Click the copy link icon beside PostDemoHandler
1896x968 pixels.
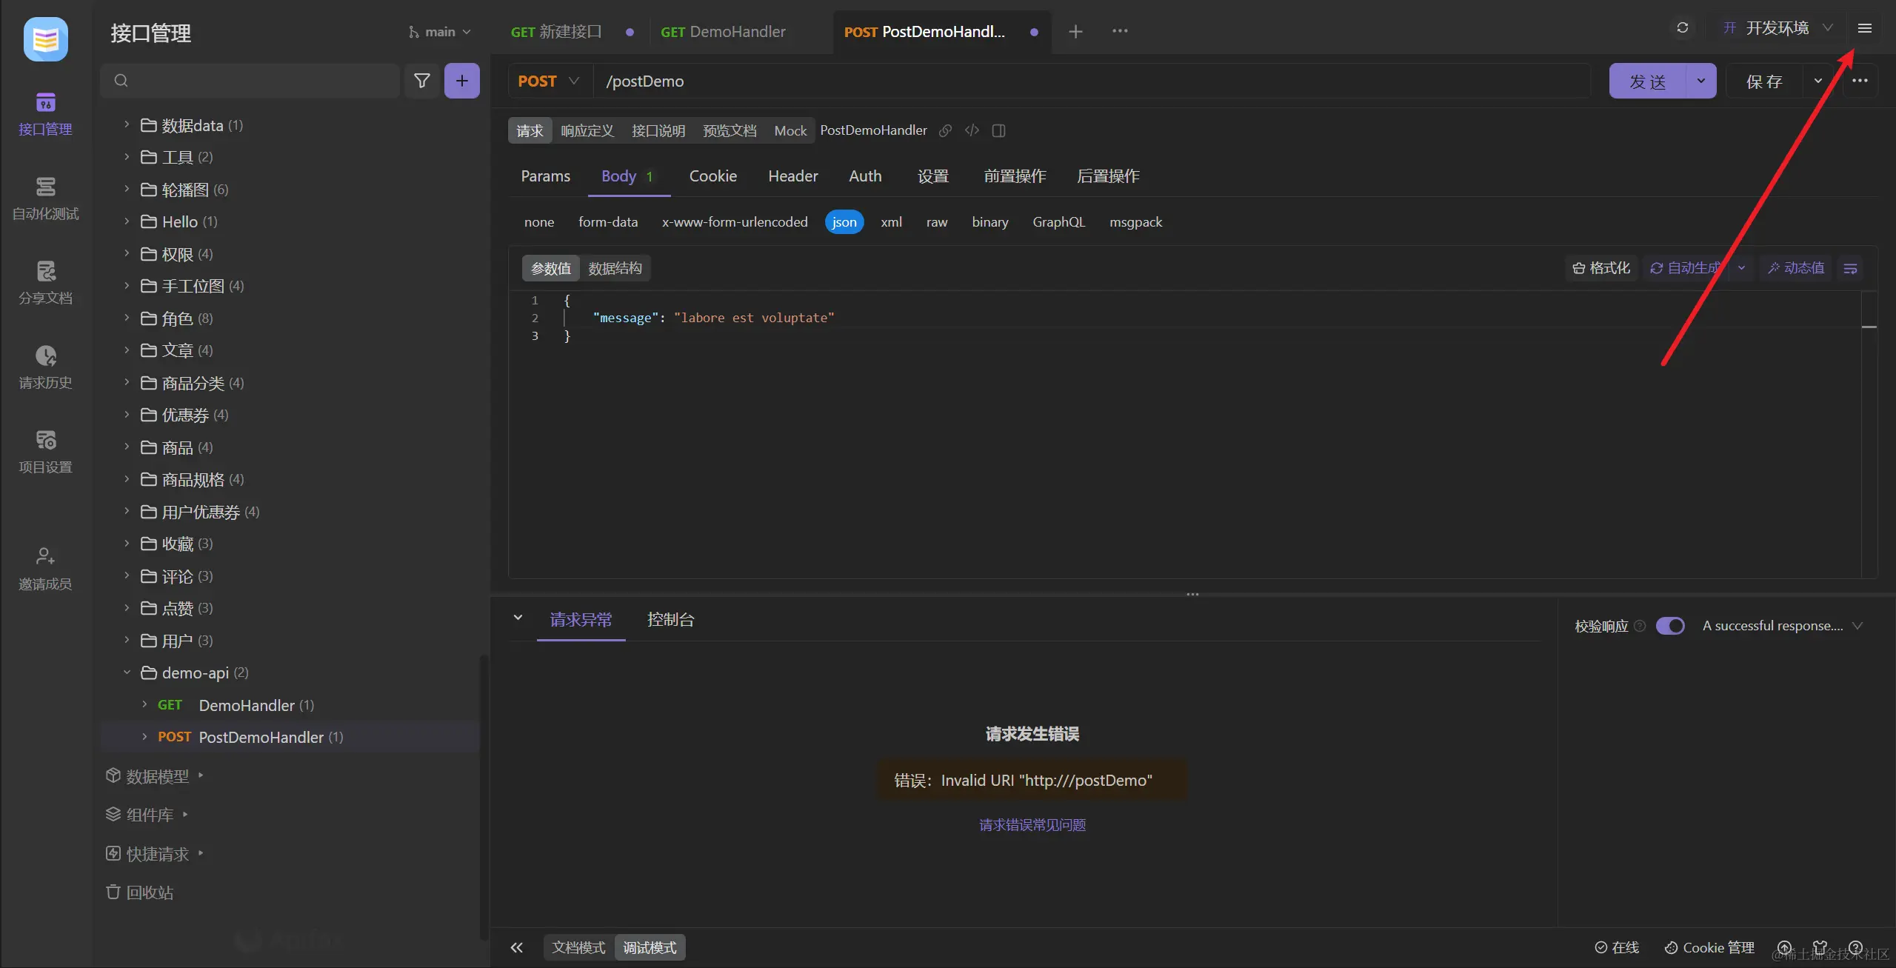tap(945, 130)
